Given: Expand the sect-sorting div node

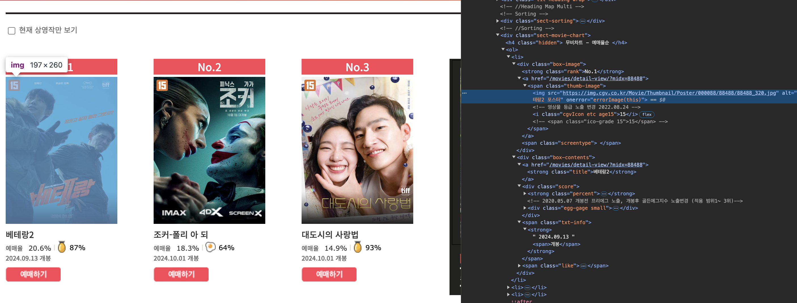Looking at the screenshot, I should coord(497,21).
